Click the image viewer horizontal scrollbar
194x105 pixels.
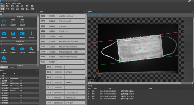[135, 83]
